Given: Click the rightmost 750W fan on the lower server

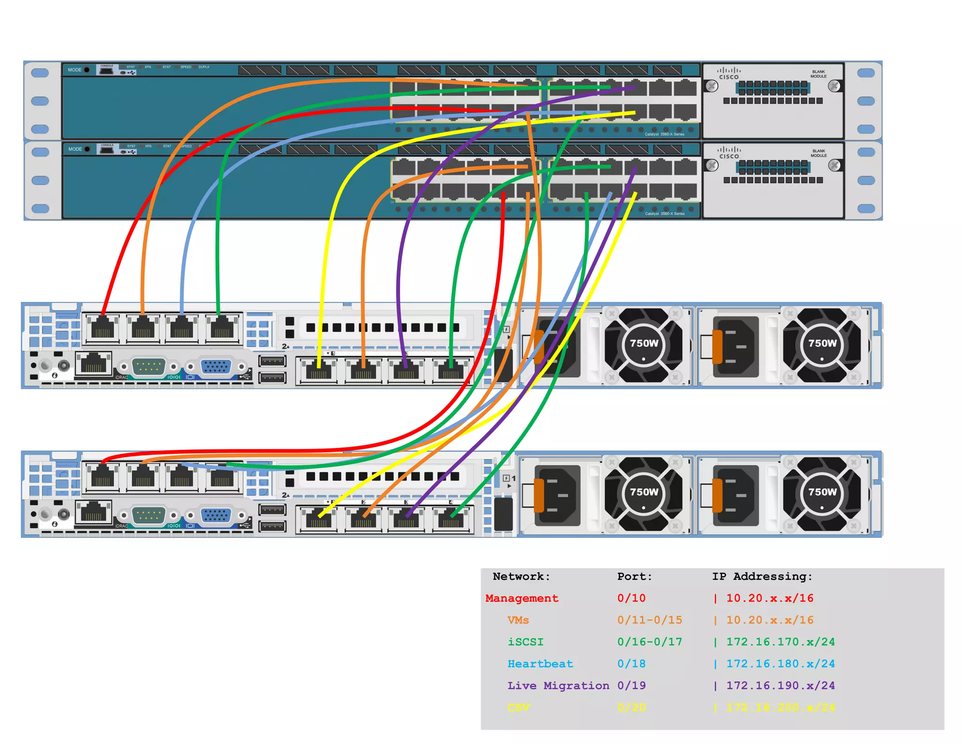Looking at the screenshot, I should [x=822, y=493].
